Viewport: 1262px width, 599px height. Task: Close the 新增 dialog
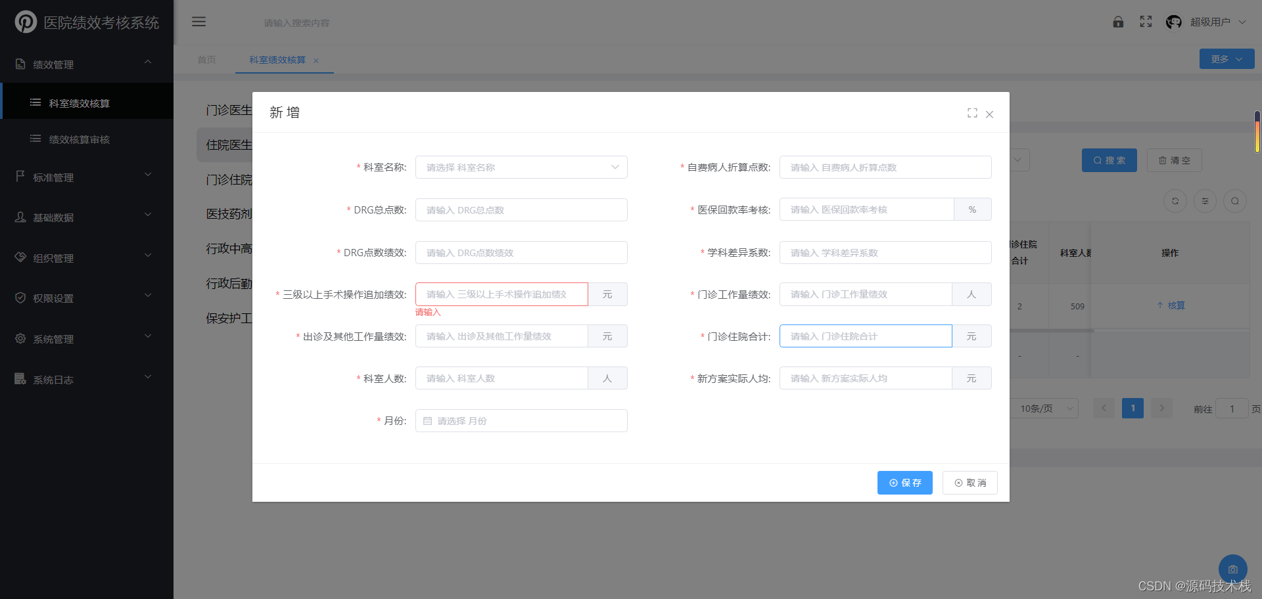click(x=989, y=114)
